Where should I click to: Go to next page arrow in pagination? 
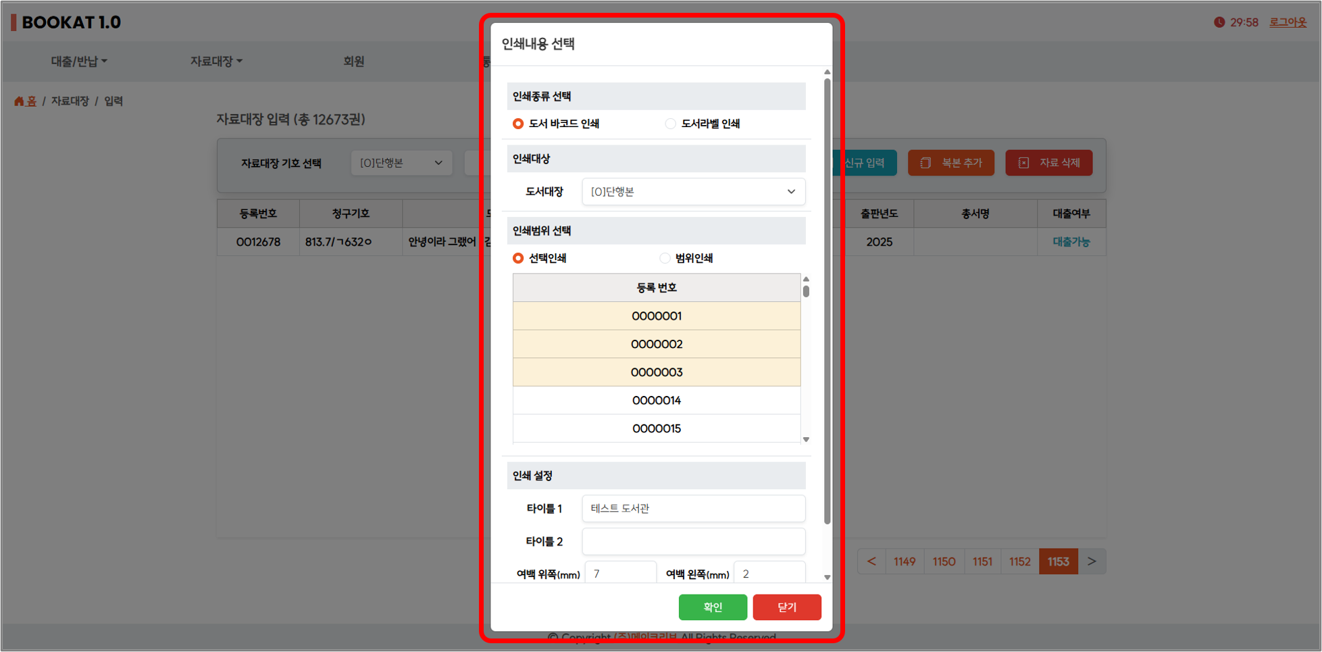pyautogui.click(x=1091, y=561)
